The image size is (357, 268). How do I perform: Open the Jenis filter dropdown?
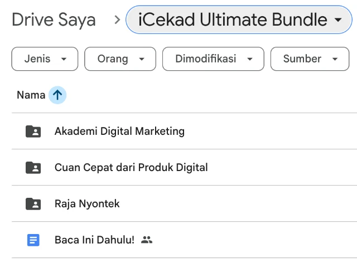click(45, 59)
